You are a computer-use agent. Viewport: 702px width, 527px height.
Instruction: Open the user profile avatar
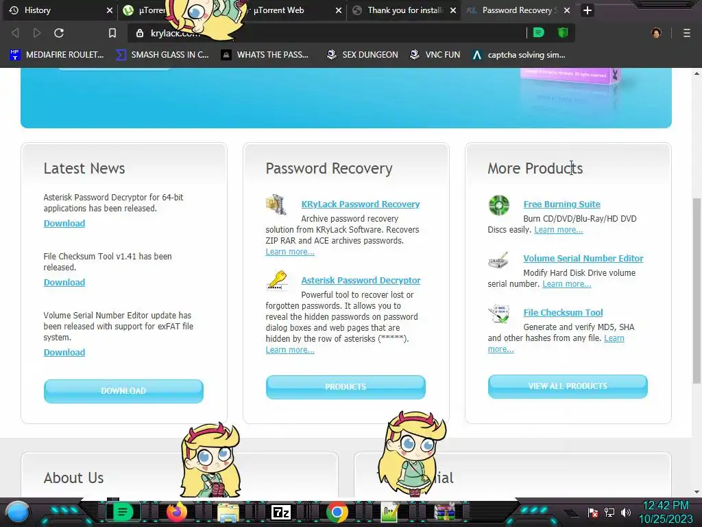(x=656, y=33)
